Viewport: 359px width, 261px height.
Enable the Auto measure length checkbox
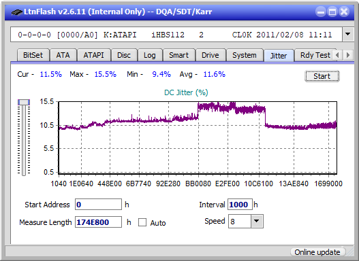point(142,222)
